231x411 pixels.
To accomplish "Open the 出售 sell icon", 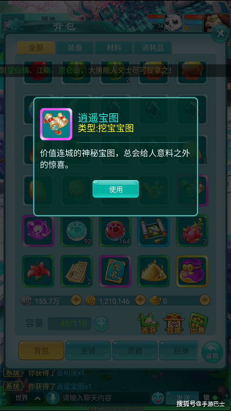I will (198, 323).
